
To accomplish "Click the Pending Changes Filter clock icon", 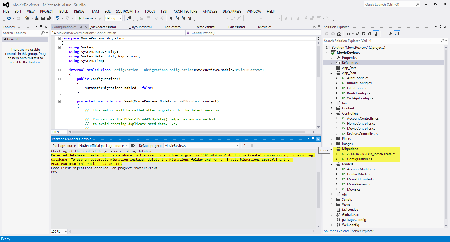I will point(348,34).
